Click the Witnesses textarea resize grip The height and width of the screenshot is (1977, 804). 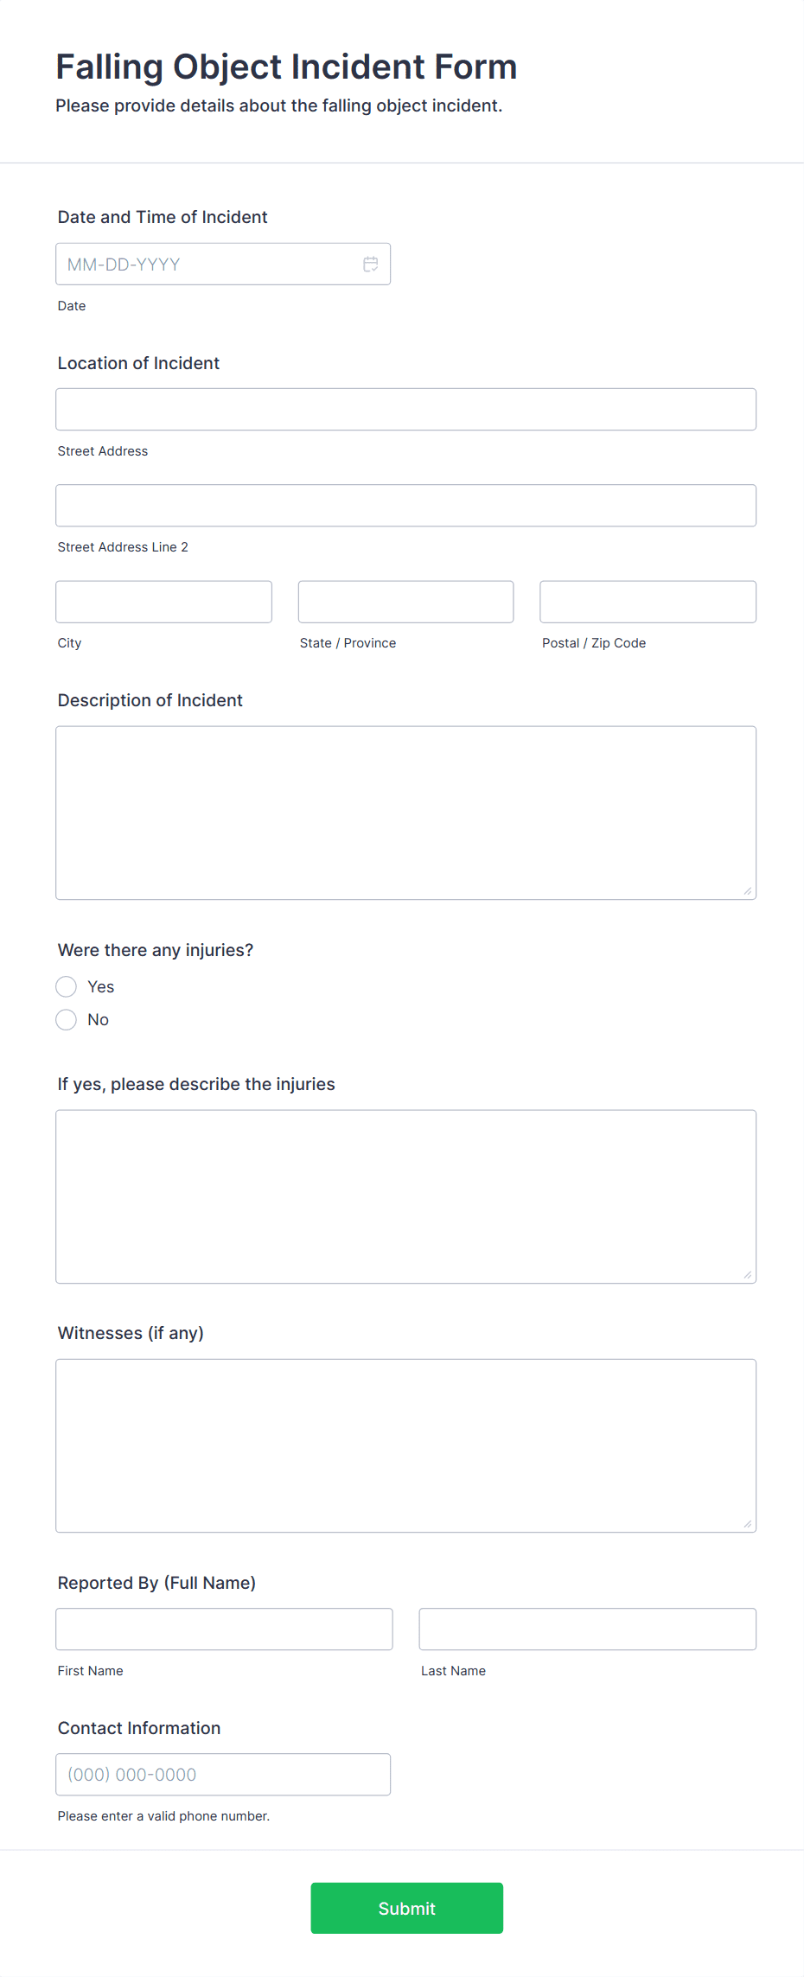coord(747,1523)
